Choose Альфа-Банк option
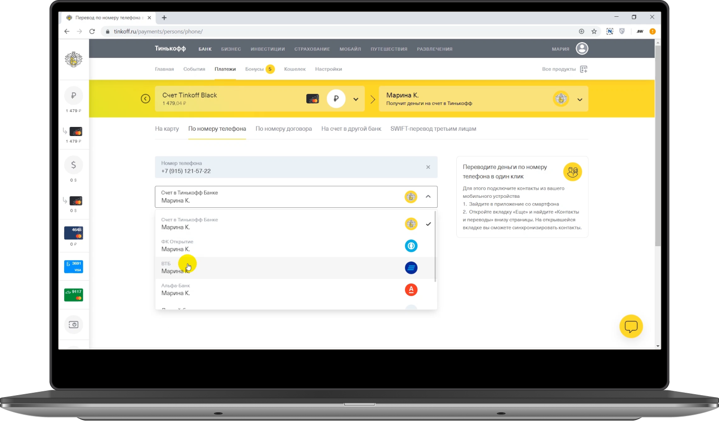The image size is (719, 421). click(296, 290)
